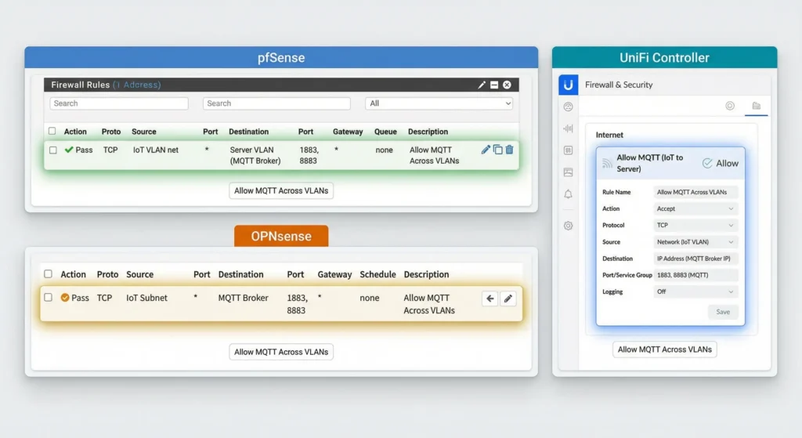Click 'Server VLAN (MQTT Broker)' destination in pfSense
Image resolution: width=802 pixels, height=438 pixels.
pyautogui.click(x=255, y=155)
